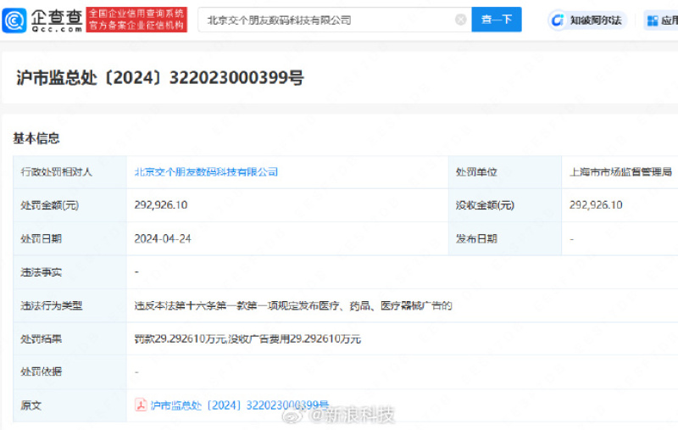Click the 查一下 search button
678x430 pixels.
pyautogui.click(x=497, y=20)
